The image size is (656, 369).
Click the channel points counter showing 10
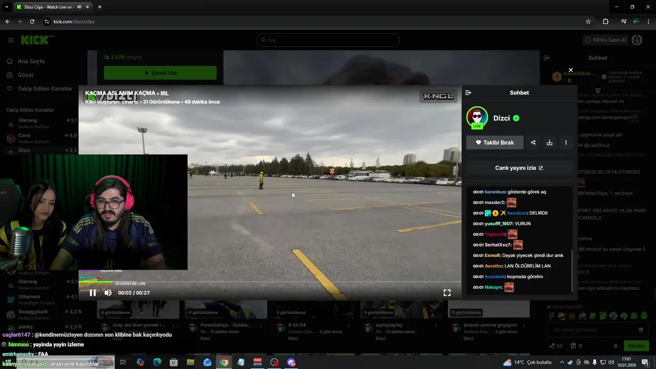(x=556, y=346)
